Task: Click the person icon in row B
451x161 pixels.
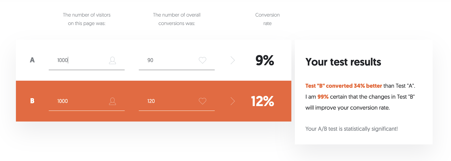Action: tap(112, 101)
